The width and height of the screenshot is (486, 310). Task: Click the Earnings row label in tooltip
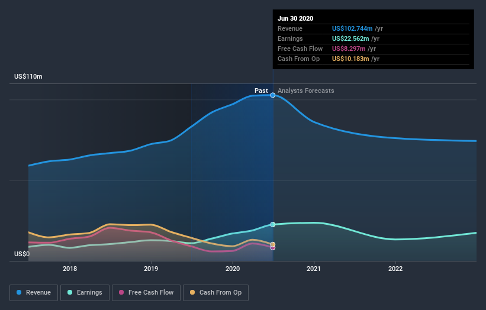pos(290,38)
